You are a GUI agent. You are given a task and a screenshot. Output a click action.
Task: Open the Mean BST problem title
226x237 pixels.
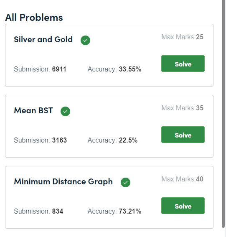pyautogui.click(x=33, y=110)
